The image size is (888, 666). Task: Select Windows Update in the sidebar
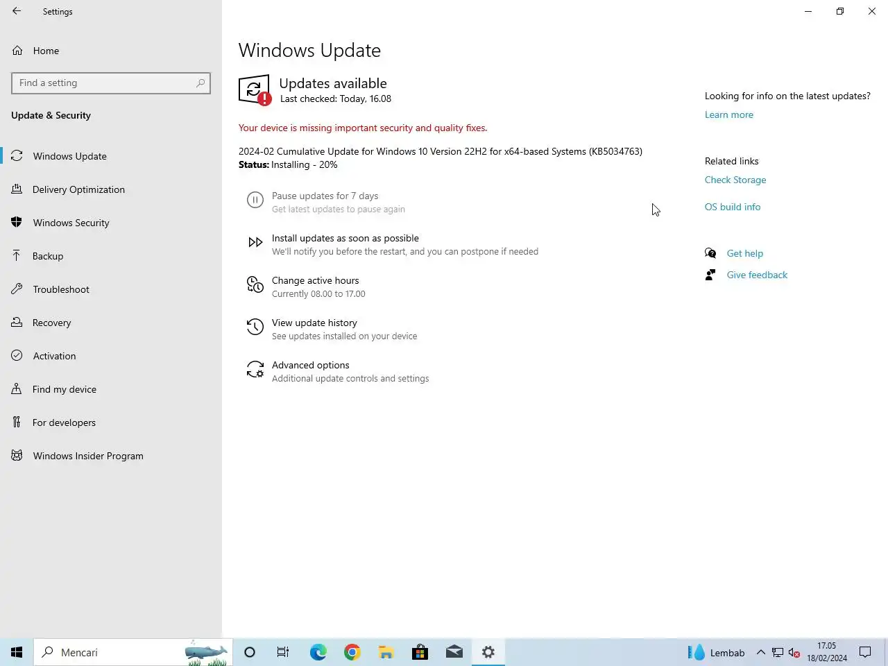111,156
